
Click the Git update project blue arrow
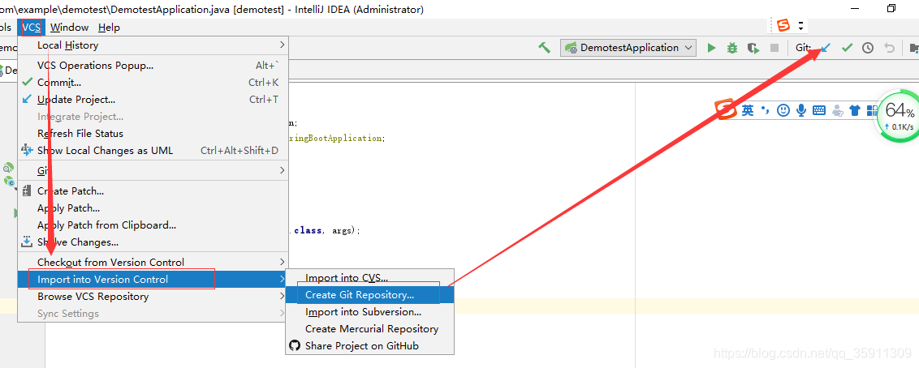825,48
